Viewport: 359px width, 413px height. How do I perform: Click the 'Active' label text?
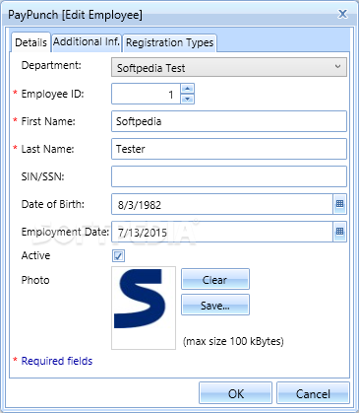[x=35, y=255]
